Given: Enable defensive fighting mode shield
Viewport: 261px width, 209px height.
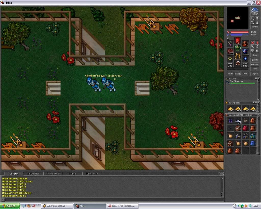Looking at the screenshot, I should coord(253,51).
